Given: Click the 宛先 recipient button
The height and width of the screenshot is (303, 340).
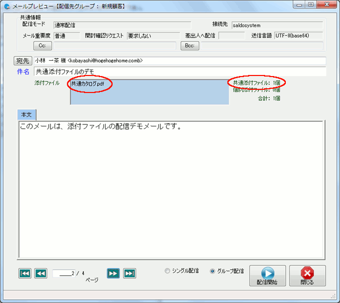Looking at the screenshot, I should pos(23,61).
